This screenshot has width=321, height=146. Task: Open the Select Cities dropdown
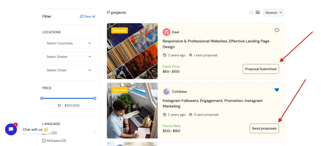(69, 70)
